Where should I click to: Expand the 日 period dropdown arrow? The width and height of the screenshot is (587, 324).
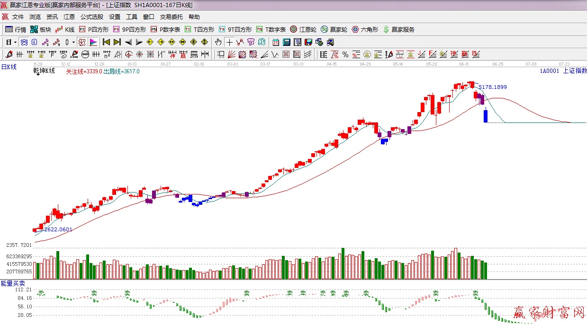15,42
